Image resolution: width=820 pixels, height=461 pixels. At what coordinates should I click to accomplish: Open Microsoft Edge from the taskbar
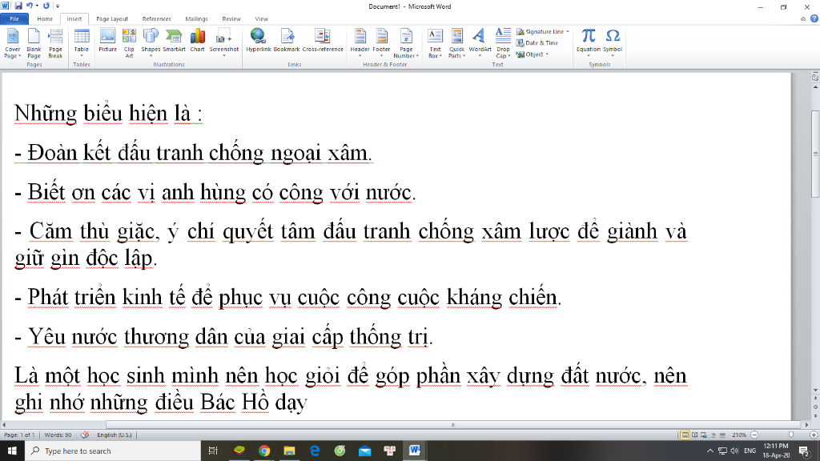click(x=314, y=451)
